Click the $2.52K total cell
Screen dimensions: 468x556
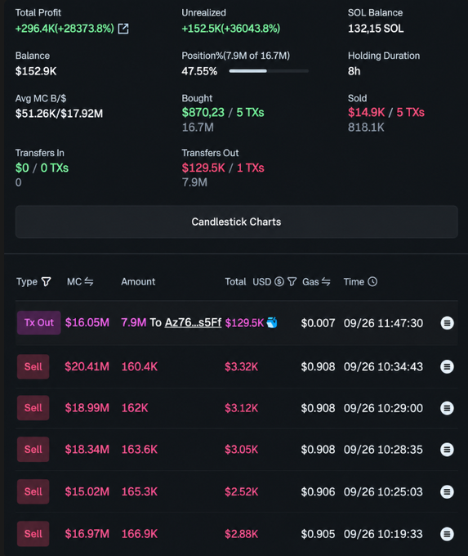click(242, 491)
